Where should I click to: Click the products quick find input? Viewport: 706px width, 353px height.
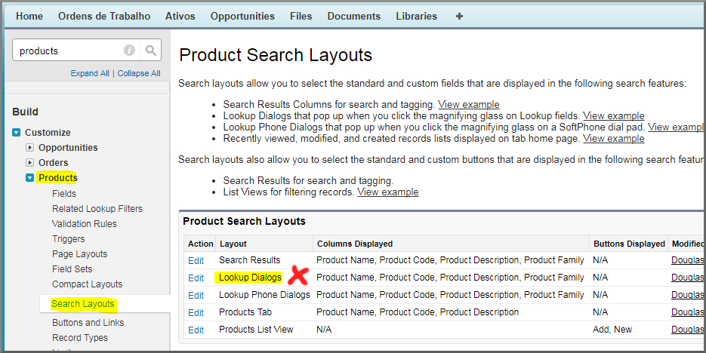[x=68, y=51]
